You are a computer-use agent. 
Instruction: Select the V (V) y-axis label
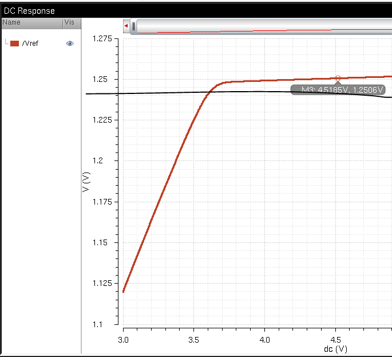coord(86,182)
